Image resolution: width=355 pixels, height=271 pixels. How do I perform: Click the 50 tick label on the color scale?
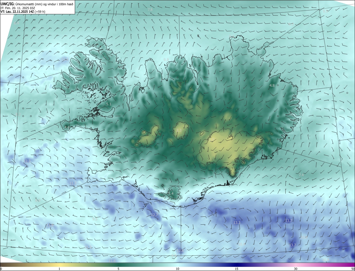click(x=353, y=269)
